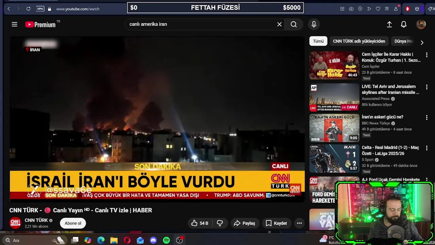The height and width of the screenshot is (245, 435).
Task: Open the extensions cube icon
Action: pyautogui.click(x=417, y=9)
